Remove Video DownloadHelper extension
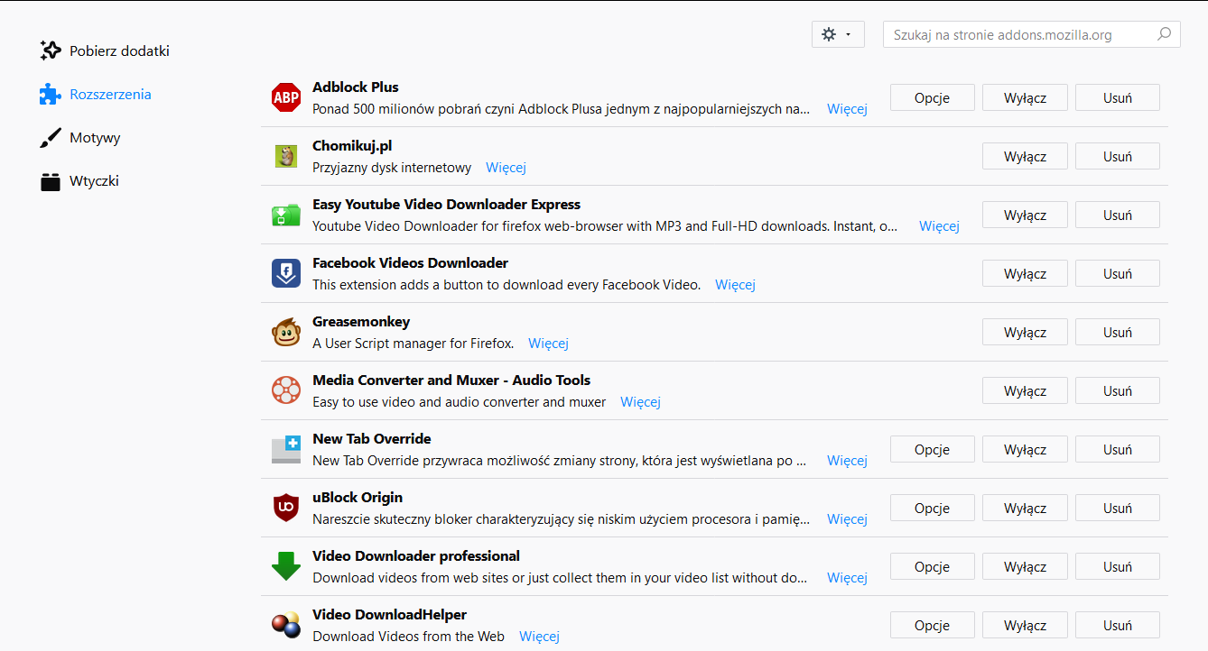 click(x=1117, y=625)
